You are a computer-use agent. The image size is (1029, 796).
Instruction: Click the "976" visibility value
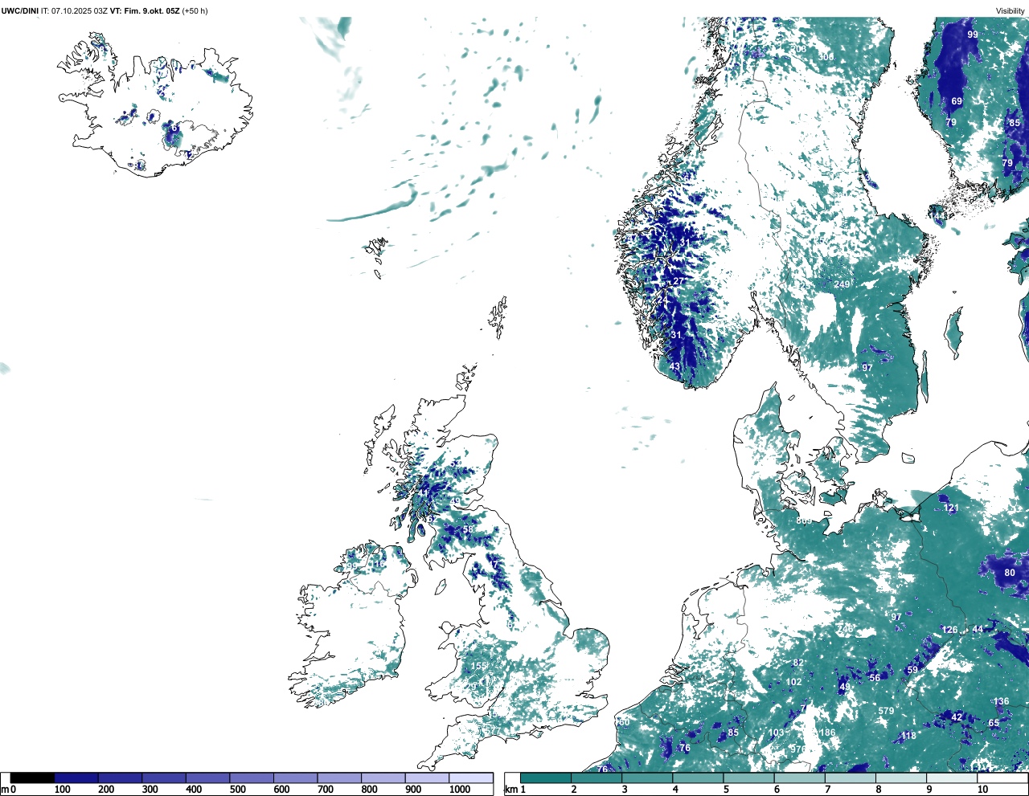(797, 749)
